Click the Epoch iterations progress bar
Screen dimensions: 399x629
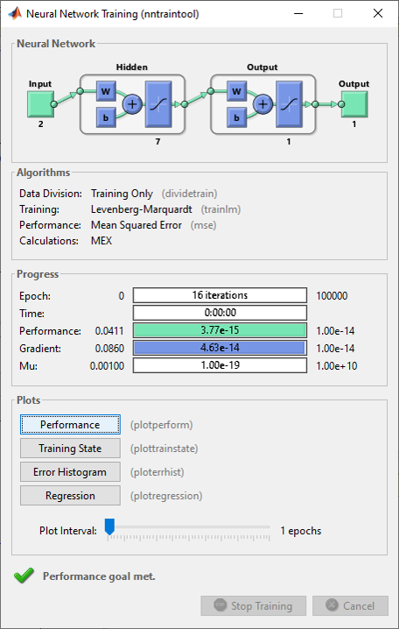[220, 295]
